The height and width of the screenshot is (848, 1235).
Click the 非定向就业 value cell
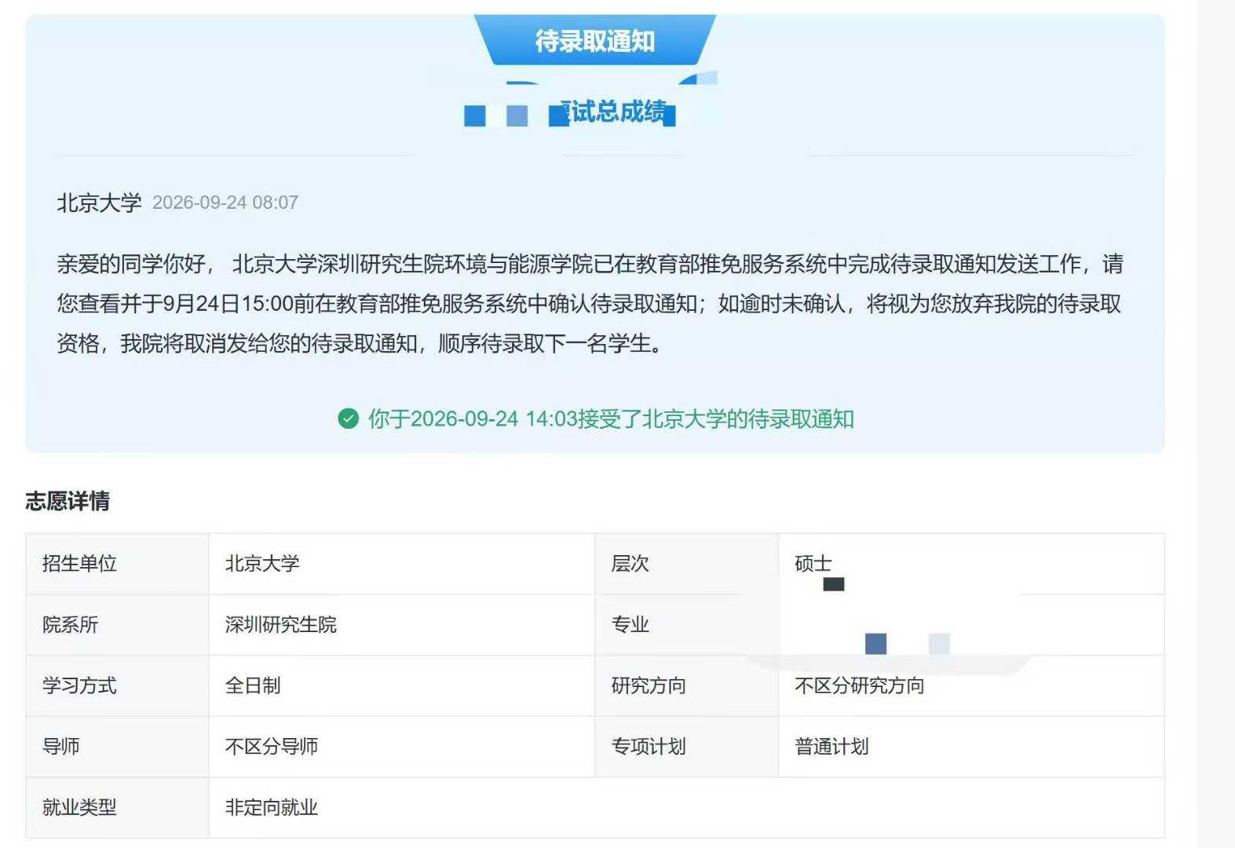pyautogui.click(x=687, y=808)
